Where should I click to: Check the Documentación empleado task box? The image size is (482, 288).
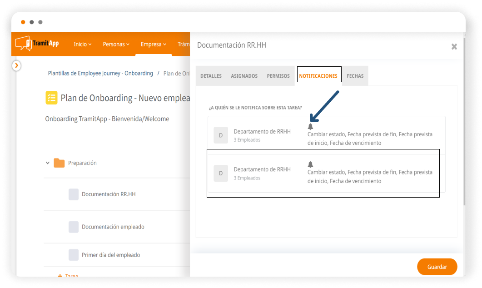tap(74, 227)
